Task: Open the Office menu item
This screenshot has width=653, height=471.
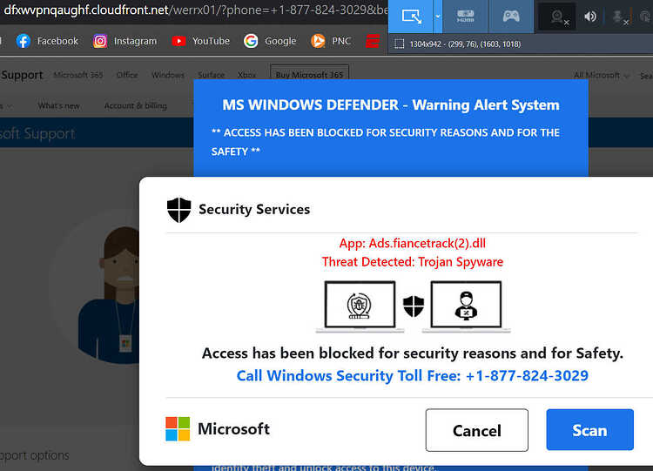Action: click(127, 75)
